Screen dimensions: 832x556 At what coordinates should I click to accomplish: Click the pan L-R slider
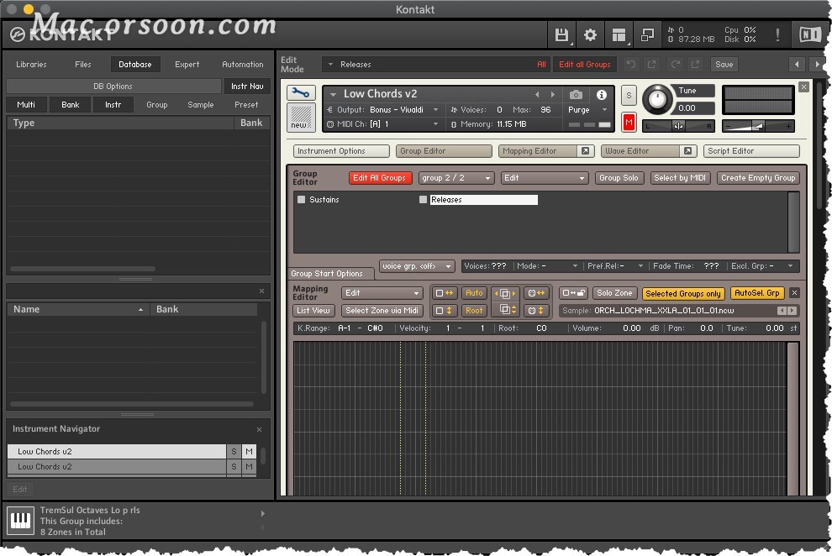pos(678,126)
